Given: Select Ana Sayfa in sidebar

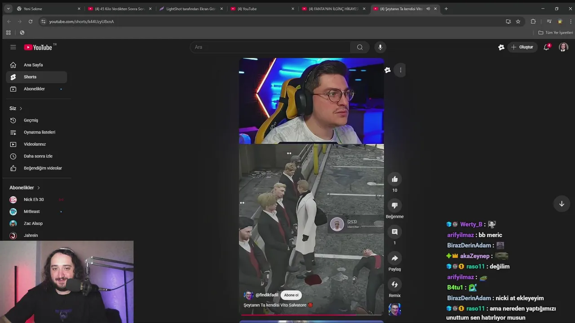Looking at the screenshot, I should tap(36, 65).
